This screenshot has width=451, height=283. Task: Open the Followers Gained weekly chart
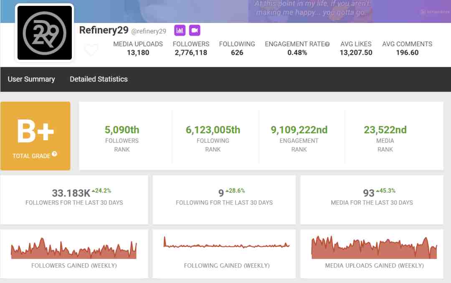click(x=74, y=248)
